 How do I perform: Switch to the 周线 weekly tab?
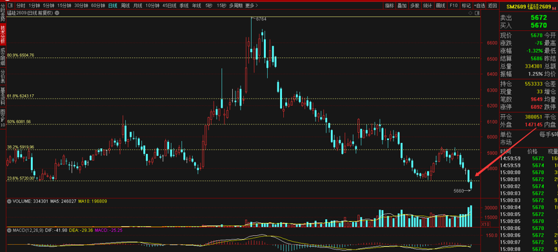(125, 5)
